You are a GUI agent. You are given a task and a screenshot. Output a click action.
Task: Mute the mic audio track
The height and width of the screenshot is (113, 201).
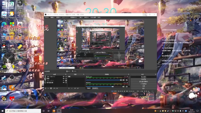pos(124,80)
